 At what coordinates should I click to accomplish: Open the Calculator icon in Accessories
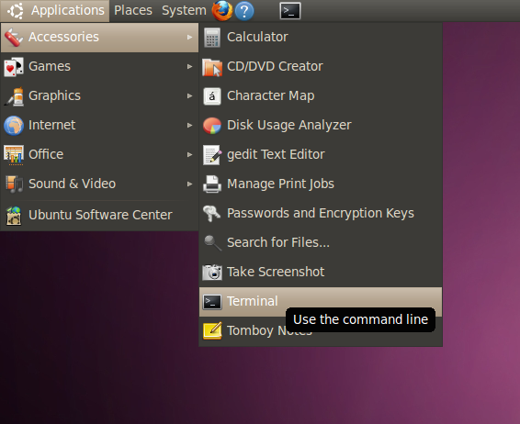click(x=212, y=37)
